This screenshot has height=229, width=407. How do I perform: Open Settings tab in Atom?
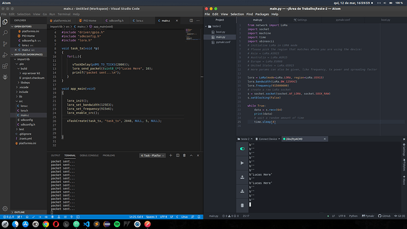tap(300, 19)
